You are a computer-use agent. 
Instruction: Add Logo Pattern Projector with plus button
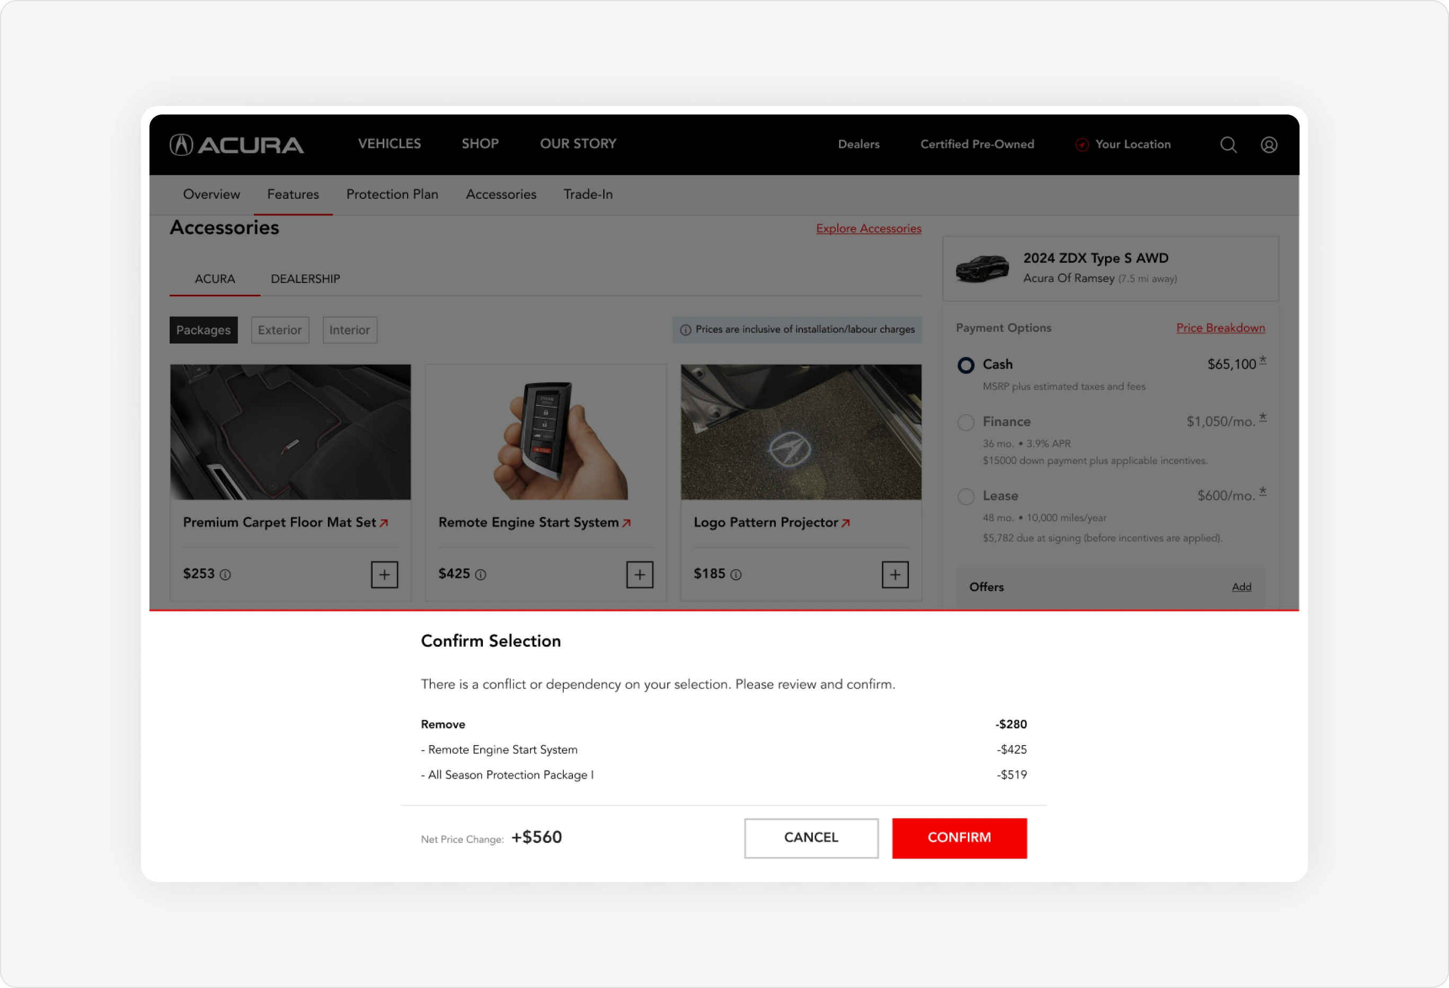(x=895, y=575)
